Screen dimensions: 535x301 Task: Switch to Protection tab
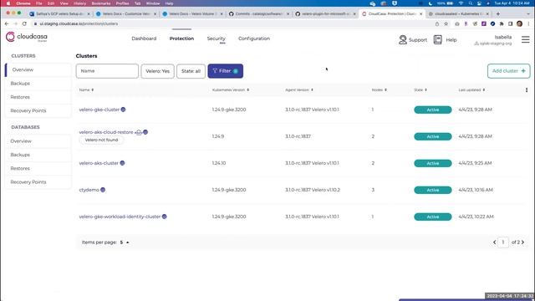181,38
